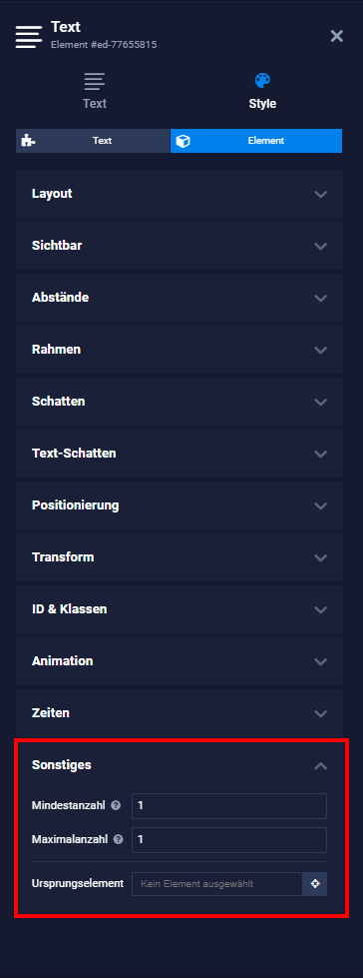This screenshot has height=978, width=363.
Task: Click the Mindestanzahl help question icon
Action: [116, 806]
